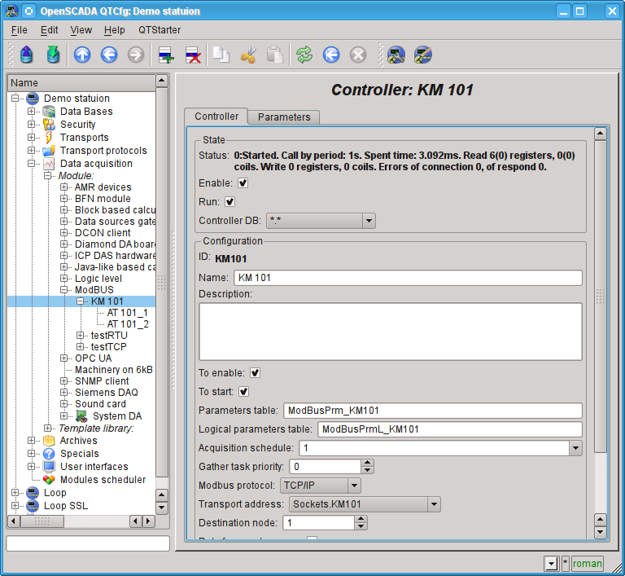Expand the testRTU tree node
Image resolution: width=625 pixels, height=576 pixels.
coord(80,336)
